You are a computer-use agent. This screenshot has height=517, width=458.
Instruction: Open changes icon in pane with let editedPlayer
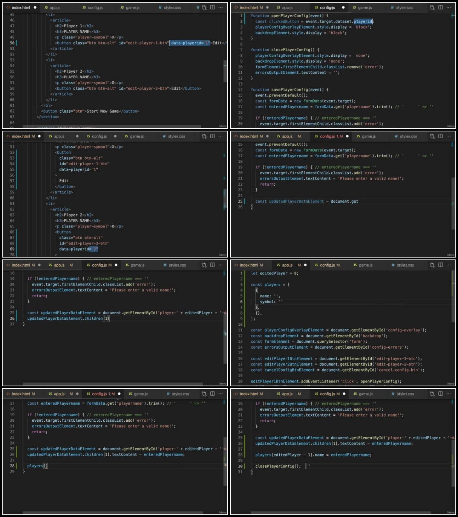[432, 265]
